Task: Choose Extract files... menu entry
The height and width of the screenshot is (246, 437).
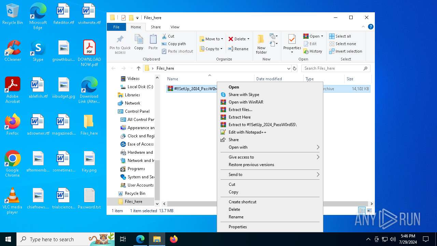Action: (x=270, y=110)
